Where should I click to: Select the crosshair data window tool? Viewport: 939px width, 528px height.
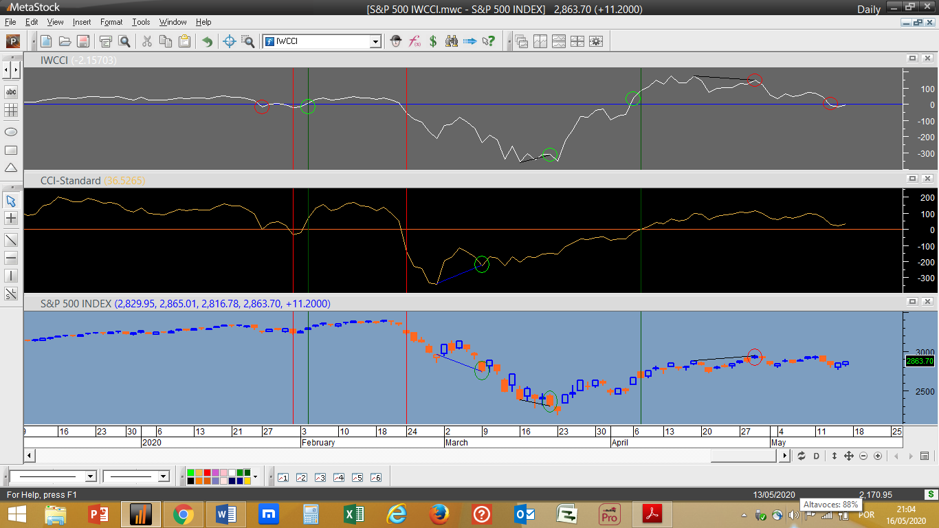tap(230, 41)
